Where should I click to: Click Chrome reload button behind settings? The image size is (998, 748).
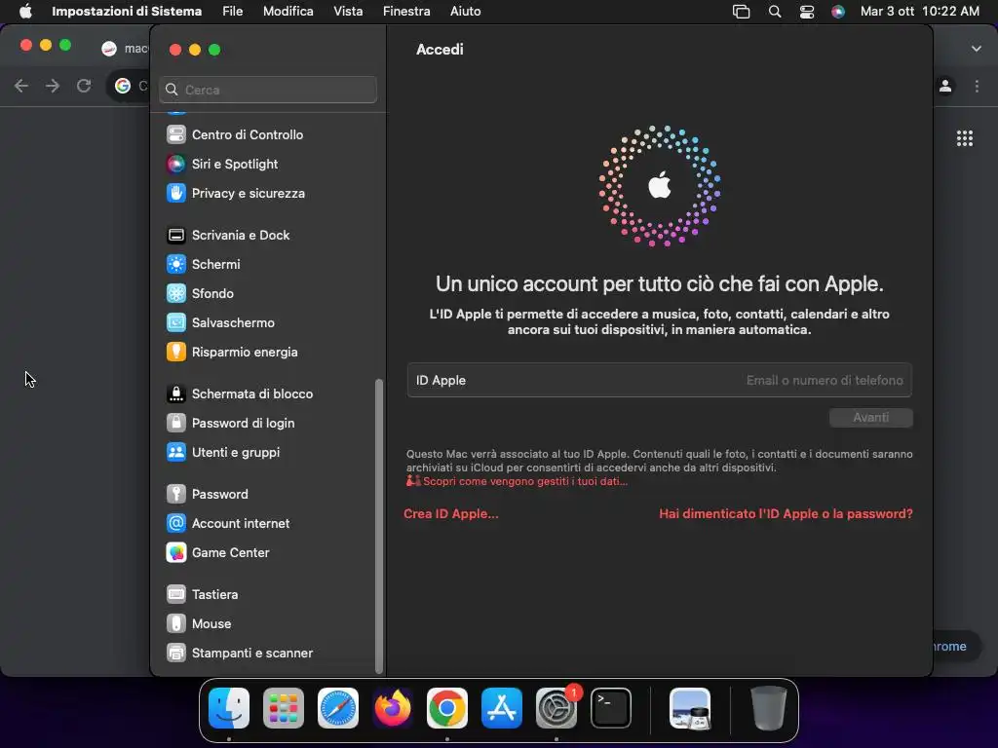84,86
